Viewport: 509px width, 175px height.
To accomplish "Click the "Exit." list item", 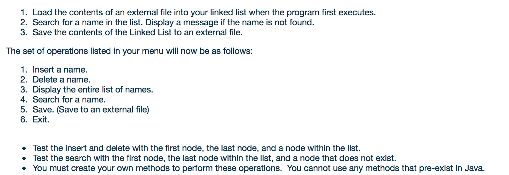I will (41, 119).
